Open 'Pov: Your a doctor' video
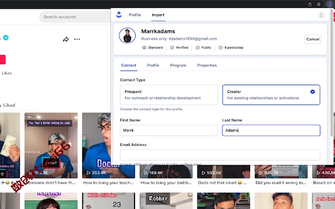Image resolution: width=335 pixels, height=209 pixels. [51, 145]
